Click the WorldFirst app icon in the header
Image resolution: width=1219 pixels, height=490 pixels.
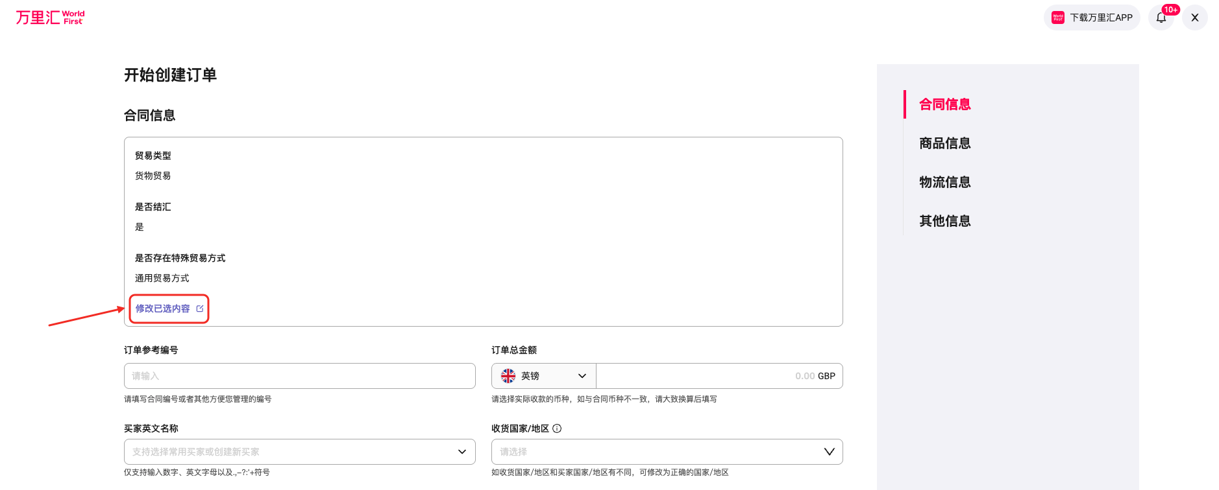pos(1058,17)
